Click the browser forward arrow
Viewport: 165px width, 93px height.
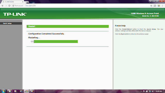click(x=6, y=6)
